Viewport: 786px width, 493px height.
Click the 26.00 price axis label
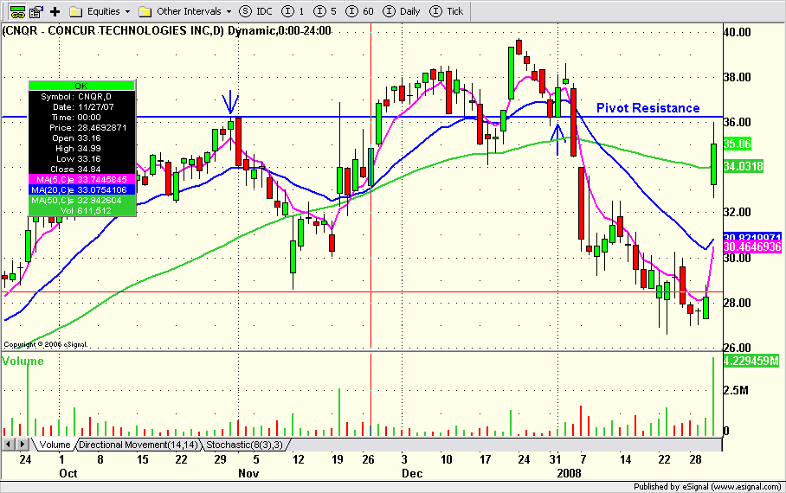click(737, 347)
